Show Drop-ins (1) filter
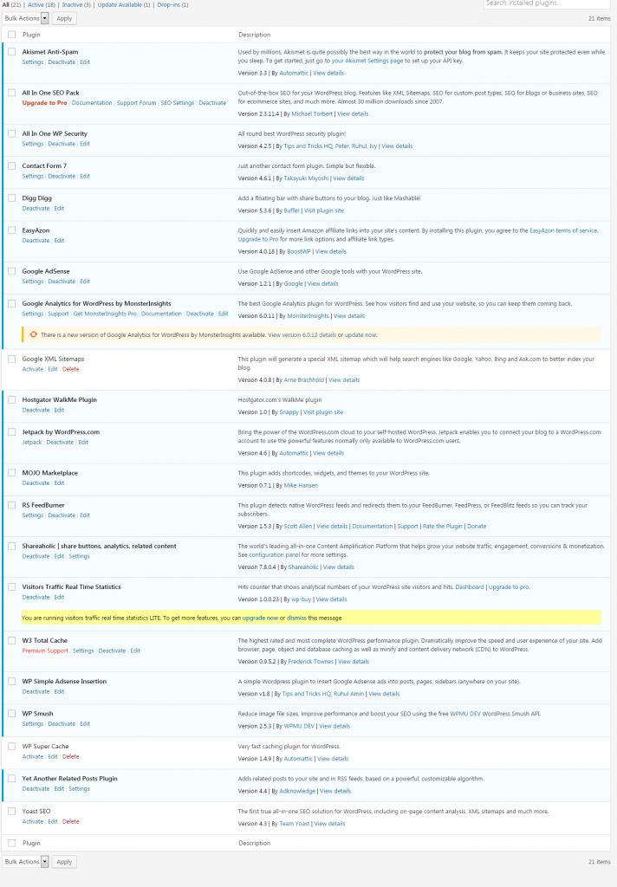The image size is (617, 887). [172, 4]
